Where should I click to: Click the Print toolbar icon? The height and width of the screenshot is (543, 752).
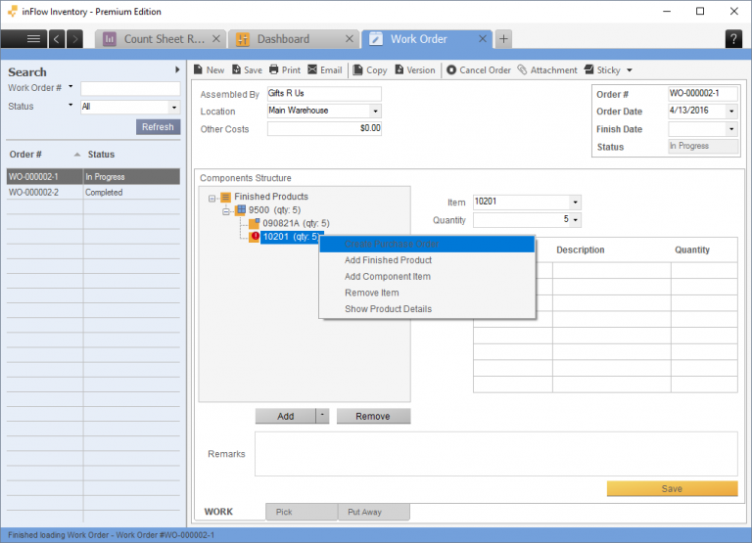pyautogui.click(x=274, y=70)
